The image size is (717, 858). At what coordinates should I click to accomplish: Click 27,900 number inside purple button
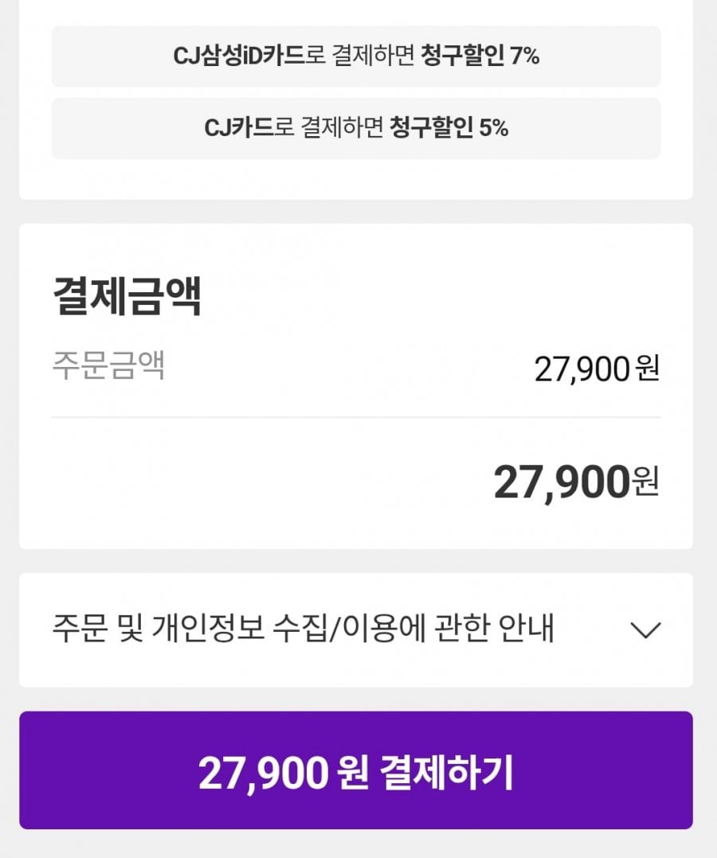point(264,773)
